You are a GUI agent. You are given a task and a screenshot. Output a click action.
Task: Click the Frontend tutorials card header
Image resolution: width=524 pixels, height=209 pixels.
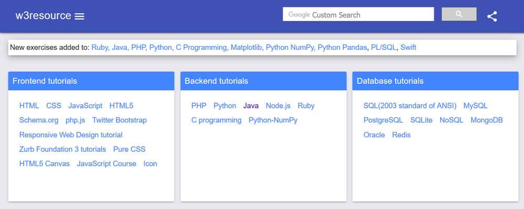pyautogui.click(x=91, y=81)
